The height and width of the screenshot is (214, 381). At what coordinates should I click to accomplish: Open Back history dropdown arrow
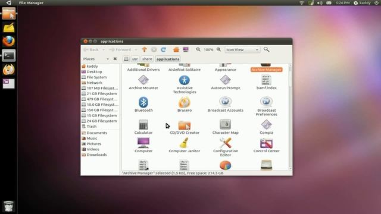[103, 49]
